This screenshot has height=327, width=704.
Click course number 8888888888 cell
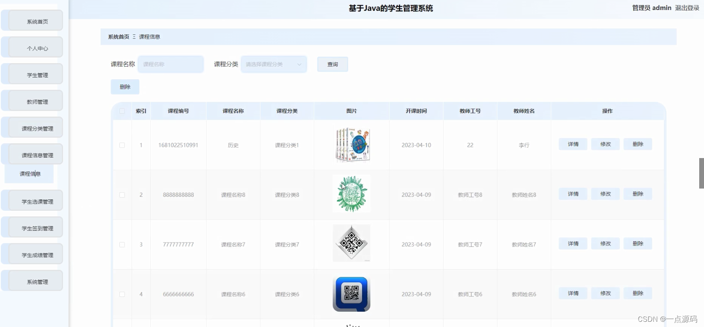(178, 195)
